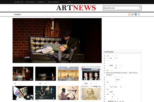154x102 pixels.
Task: Open the man at microphone thumbnail
Action: pyautogui.click(x=68, y=93)
